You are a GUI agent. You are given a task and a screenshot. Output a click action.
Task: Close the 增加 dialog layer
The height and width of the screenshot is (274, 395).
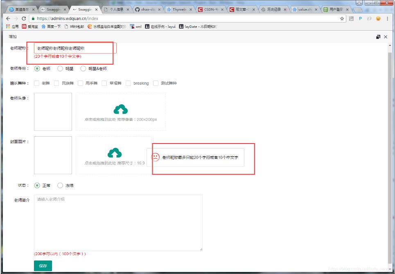386,37
